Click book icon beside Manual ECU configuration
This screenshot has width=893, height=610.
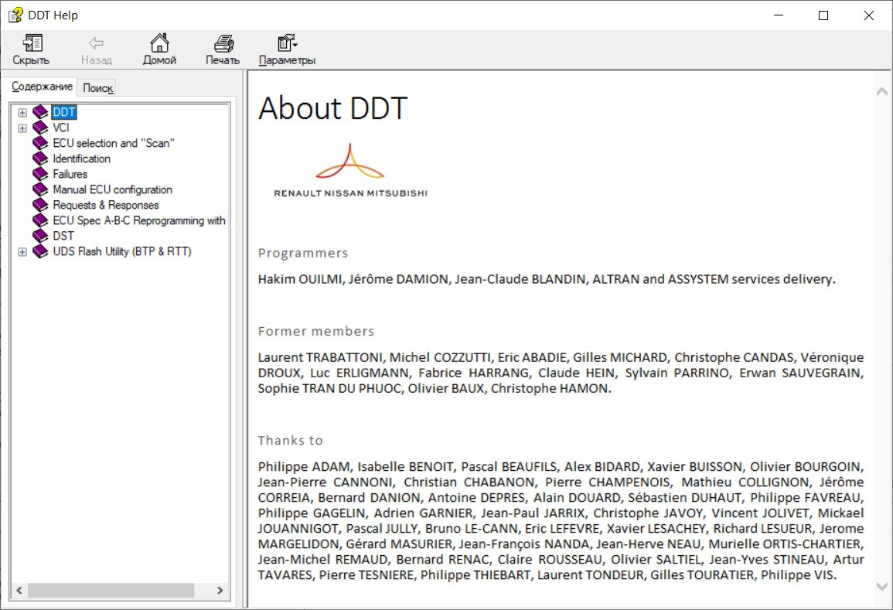click(x=40, y=189)
